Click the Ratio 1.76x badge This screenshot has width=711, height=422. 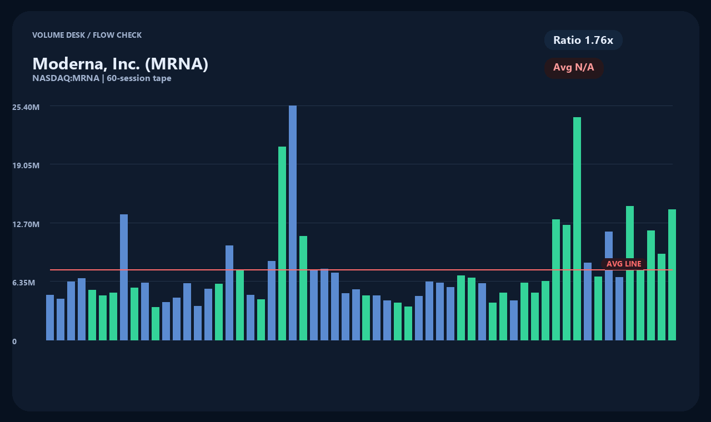coord(583,40)
